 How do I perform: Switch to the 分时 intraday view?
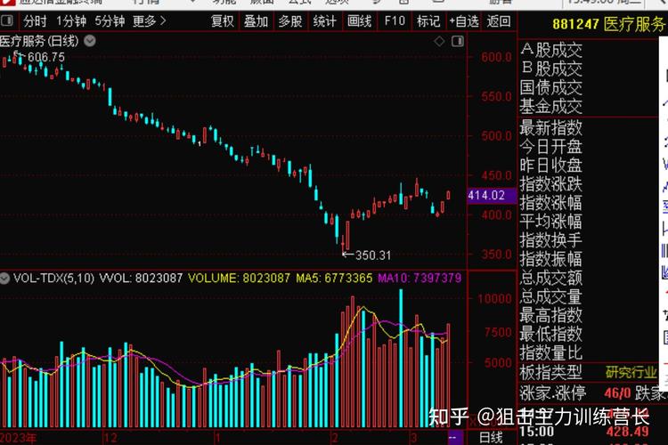(35, 20)
